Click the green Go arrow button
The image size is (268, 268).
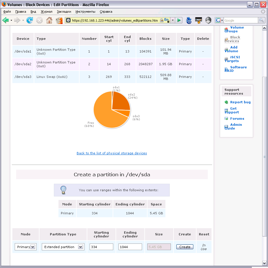pos(179,20)
